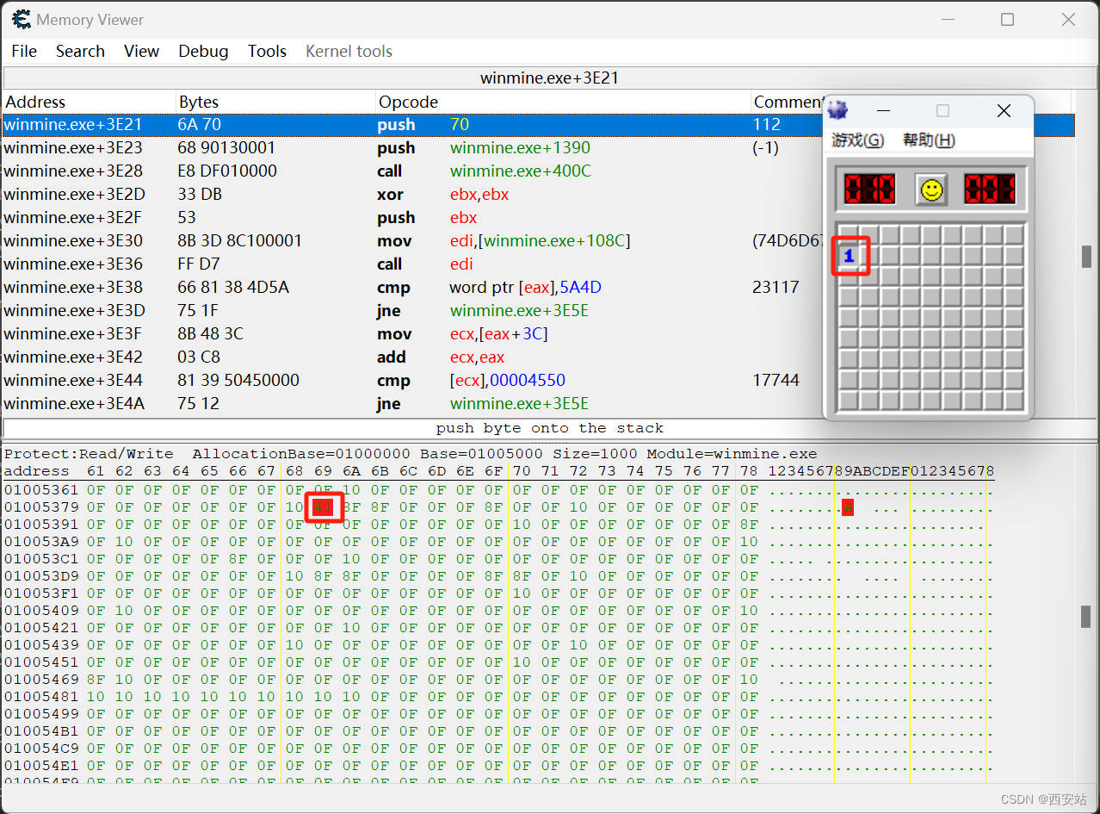This screenshot has height=814, width=1100.
Task: Click the highlighted 'A' in ASCII column
Action: pos(848,507)
